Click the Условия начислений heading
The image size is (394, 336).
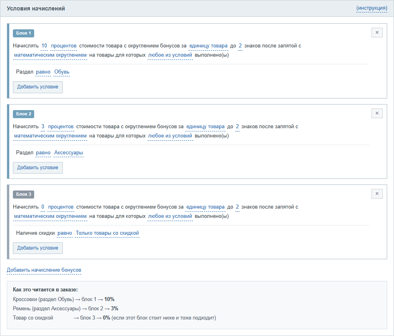click(36, 8)
